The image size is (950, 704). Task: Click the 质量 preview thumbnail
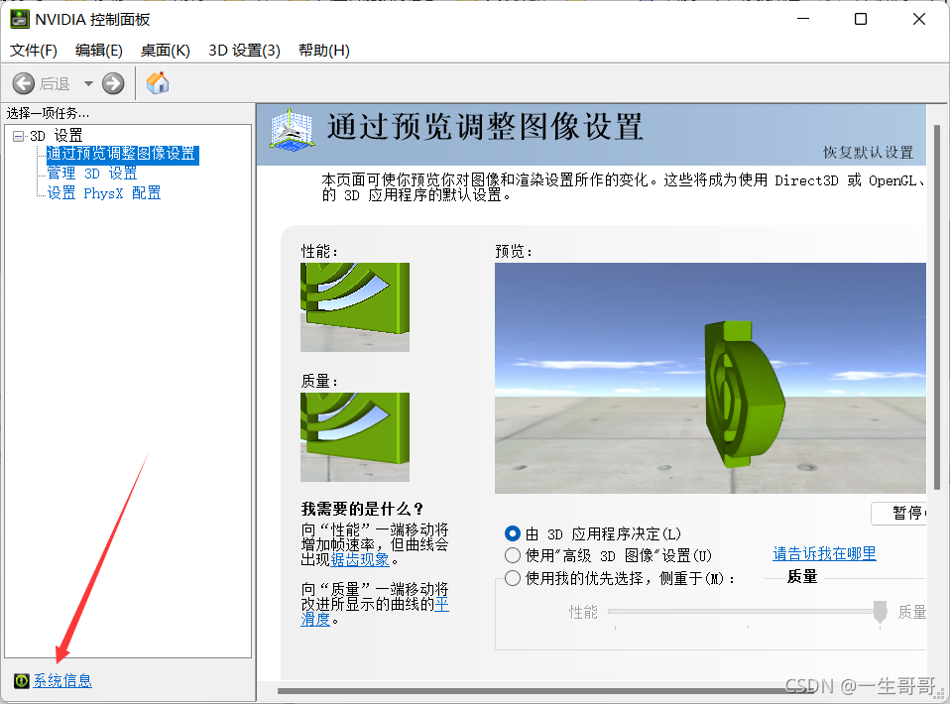click(354, 437)
